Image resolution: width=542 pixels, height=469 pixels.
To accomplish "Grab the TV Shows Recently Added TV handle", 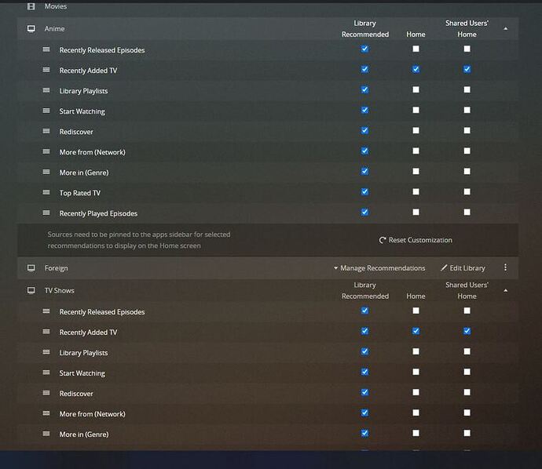I will [x=46, y=332].
